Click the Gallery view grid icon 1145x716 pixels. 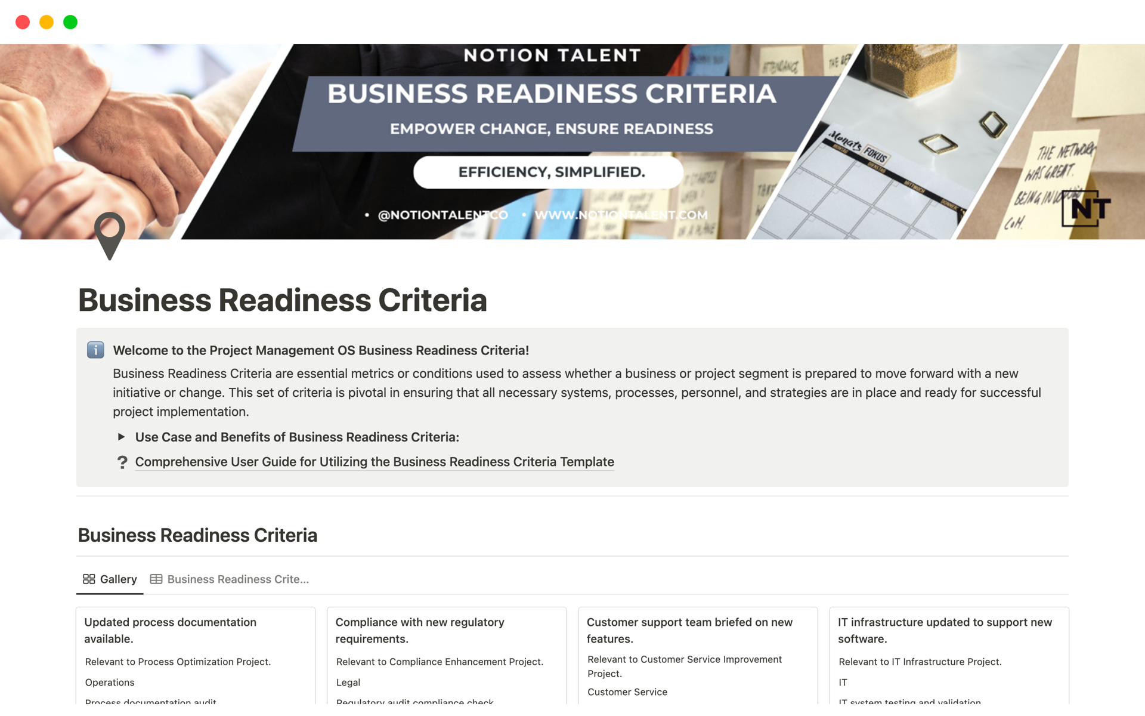89,579
